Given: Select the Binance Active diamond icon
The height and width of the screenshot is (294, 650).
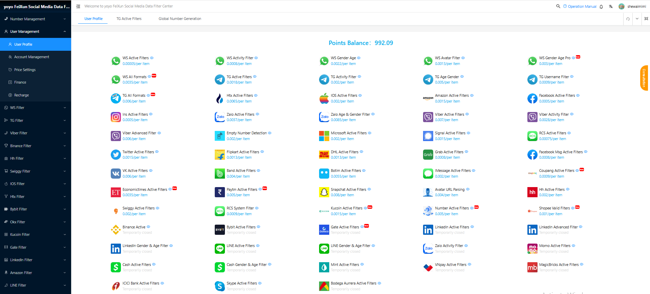Looking at the screenshot, I should [x=116, y=230].
